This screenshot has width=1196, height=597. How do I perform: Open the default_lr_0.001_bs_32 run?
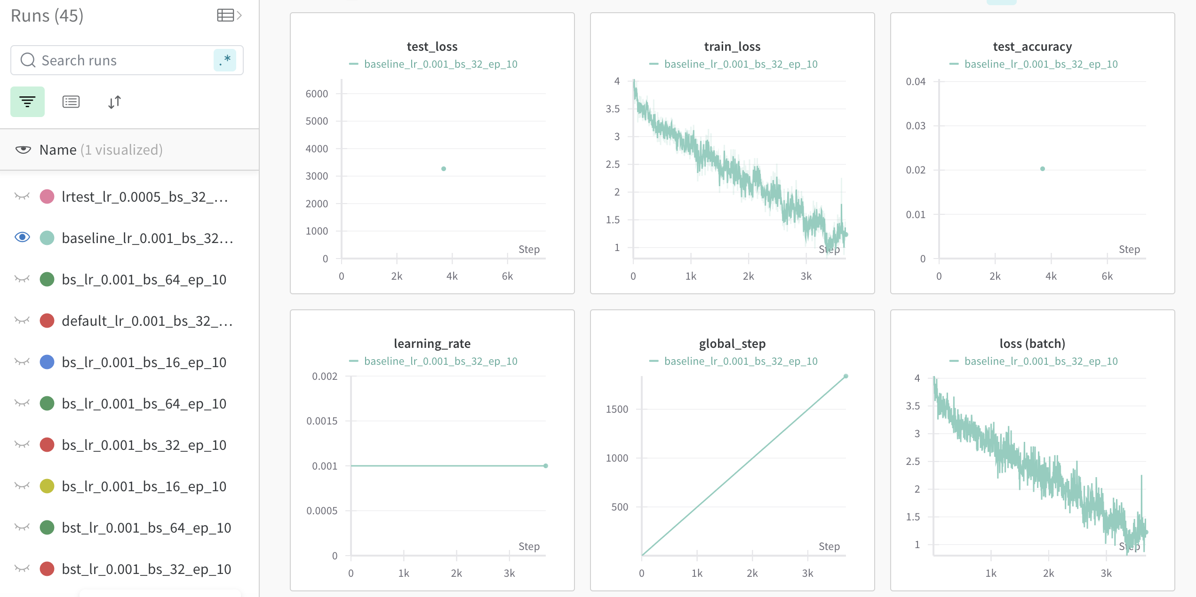pos(147,321)
